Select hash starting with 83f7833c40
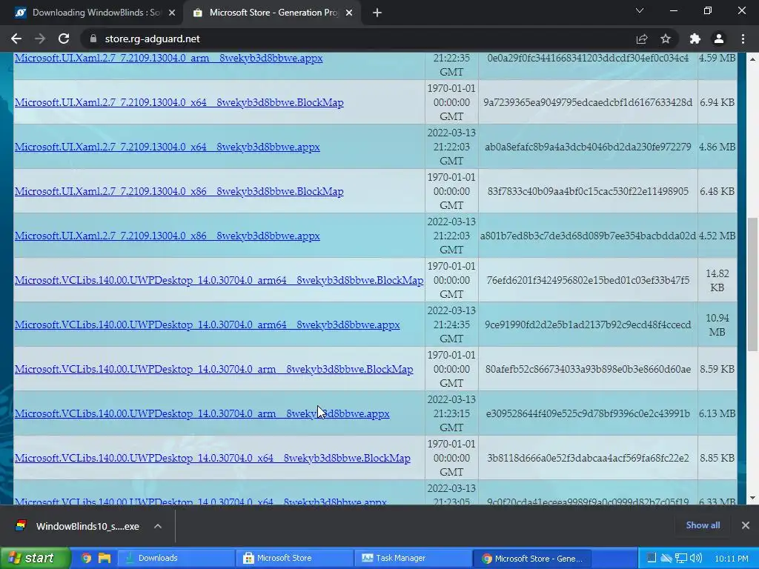The image size is (759, 569). (588, 192)
